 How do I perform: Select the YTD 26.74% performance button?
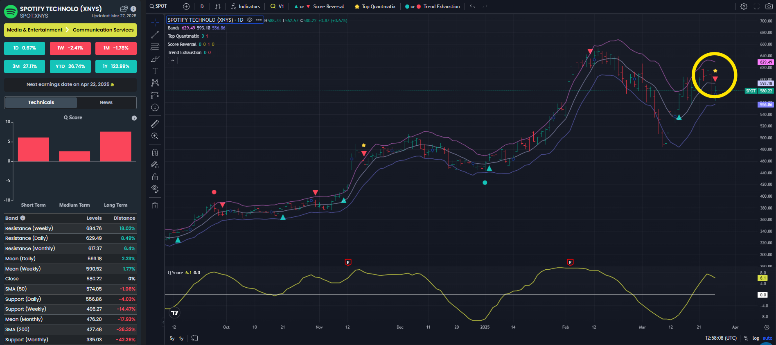pos(70,66)
